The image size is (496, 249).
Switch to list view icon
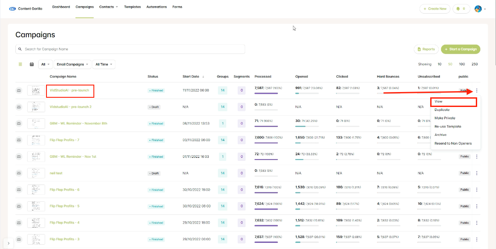pos(20,64)
